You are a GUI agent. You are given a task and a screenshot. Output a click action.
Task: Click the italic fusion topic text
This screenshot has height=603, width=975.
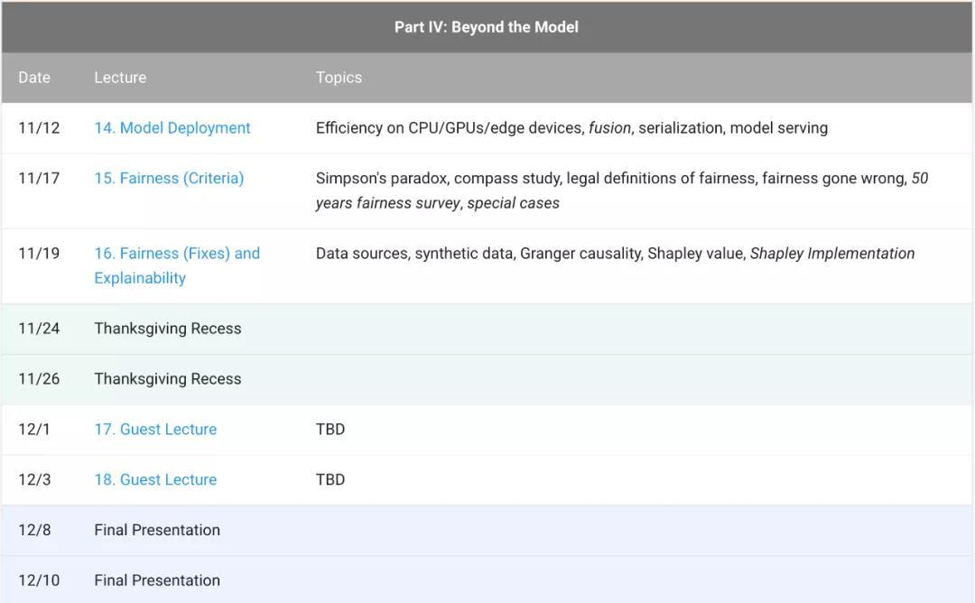point(609,128)
